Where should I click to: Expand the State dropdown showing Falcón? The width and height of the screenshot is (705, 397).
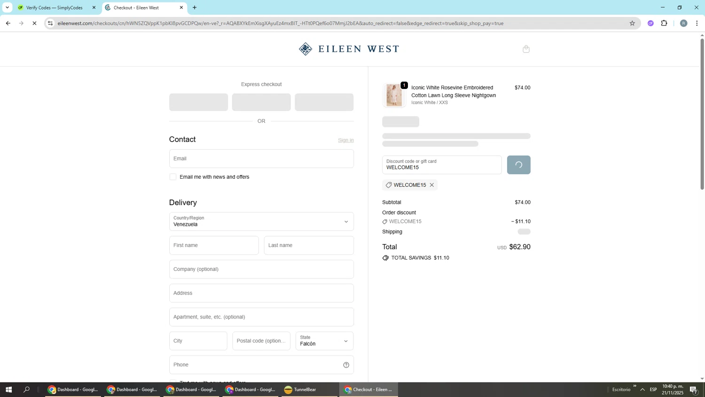point(324,341)
